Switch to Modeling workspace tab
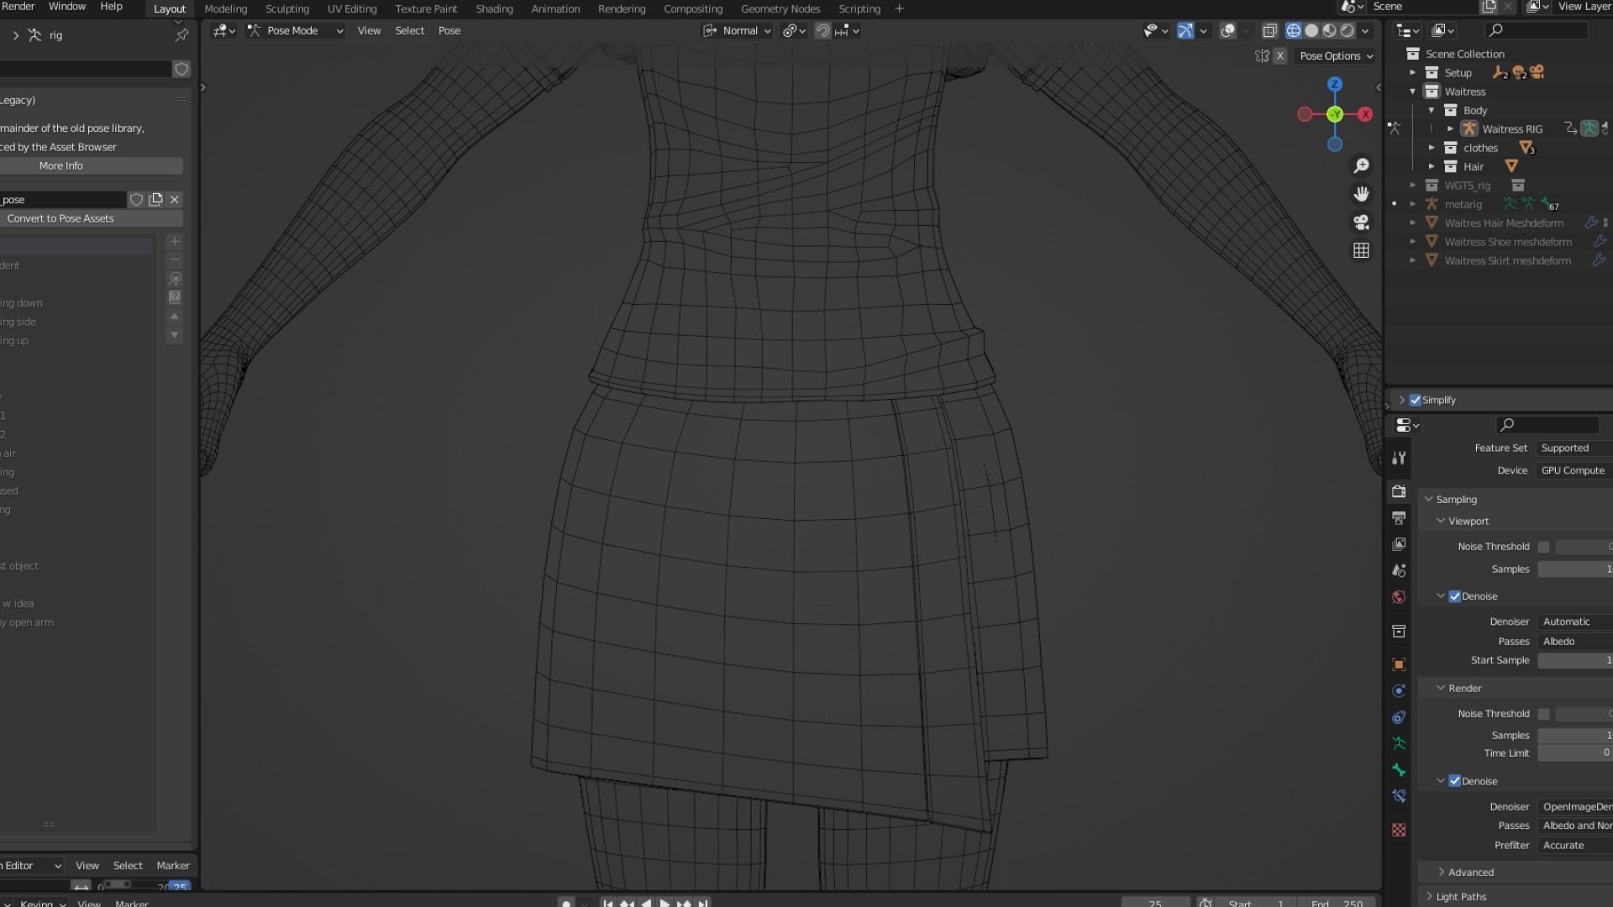1613x907 pixels. (226, 9)
